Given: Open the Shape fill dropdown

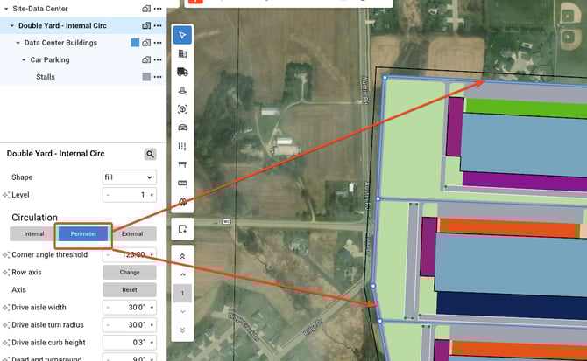Looking at the screenshot, I should click(x=129, y=177).
